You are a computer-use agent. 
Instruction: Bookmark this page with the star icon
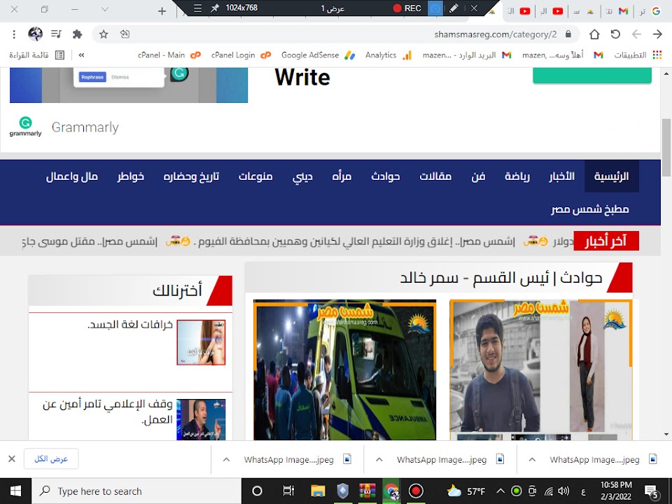[x=104, y=34]
